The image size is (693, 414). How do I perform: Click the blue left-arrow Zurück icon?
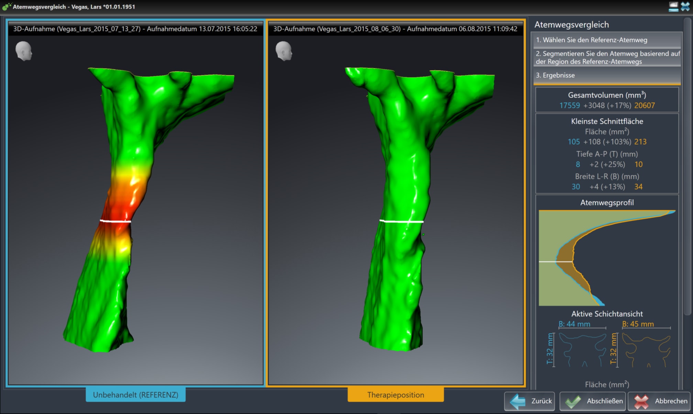(518, 401)
